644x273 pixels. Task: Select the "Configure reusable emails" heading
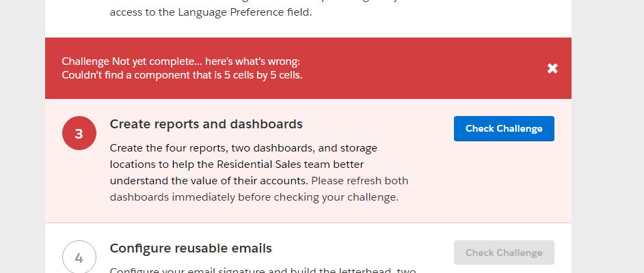[x=191, y=248]
